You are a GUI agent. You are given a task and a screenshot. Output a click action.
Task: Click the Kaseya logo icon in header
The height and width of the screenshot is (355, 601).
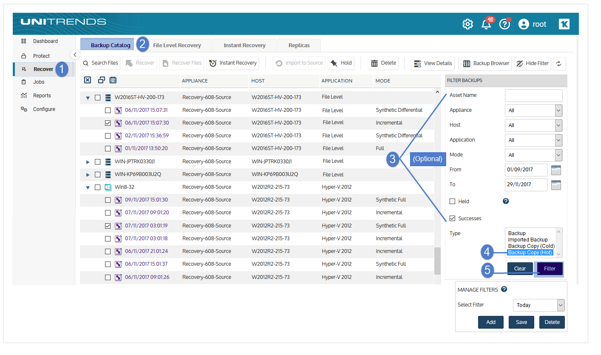564,24
